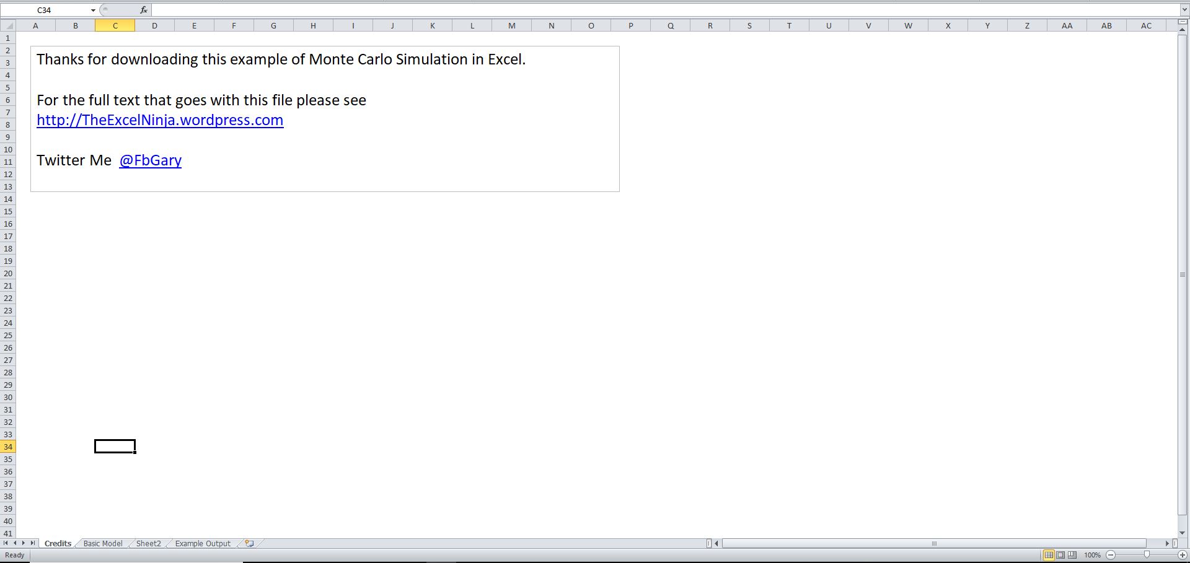
Task: Click the vertical scrollbar up arrow
Action: click(1183, 29)
